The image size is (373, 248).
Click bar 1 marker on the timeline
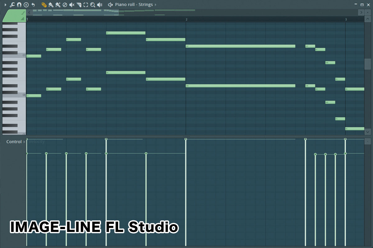[x=28, y=19]
